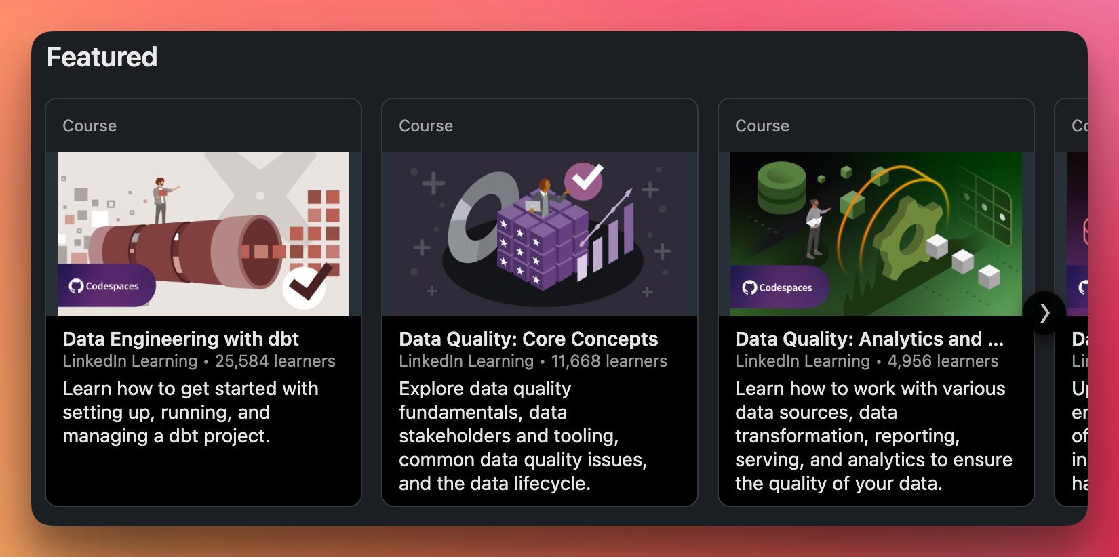Click the Data Quality: Analytics and ... title
The image size is (1119, 557).
(869, 339)
